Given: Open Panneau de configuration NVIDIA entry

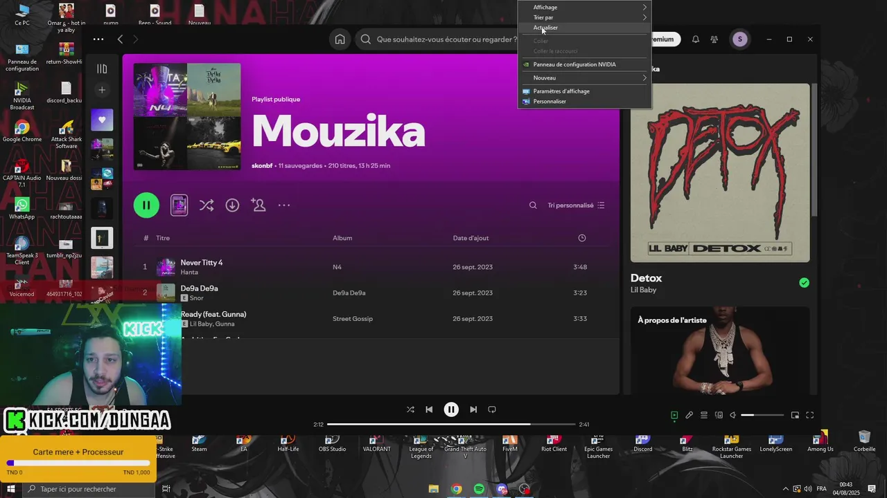Looking at the screenshot, I should tap(584, 64).
